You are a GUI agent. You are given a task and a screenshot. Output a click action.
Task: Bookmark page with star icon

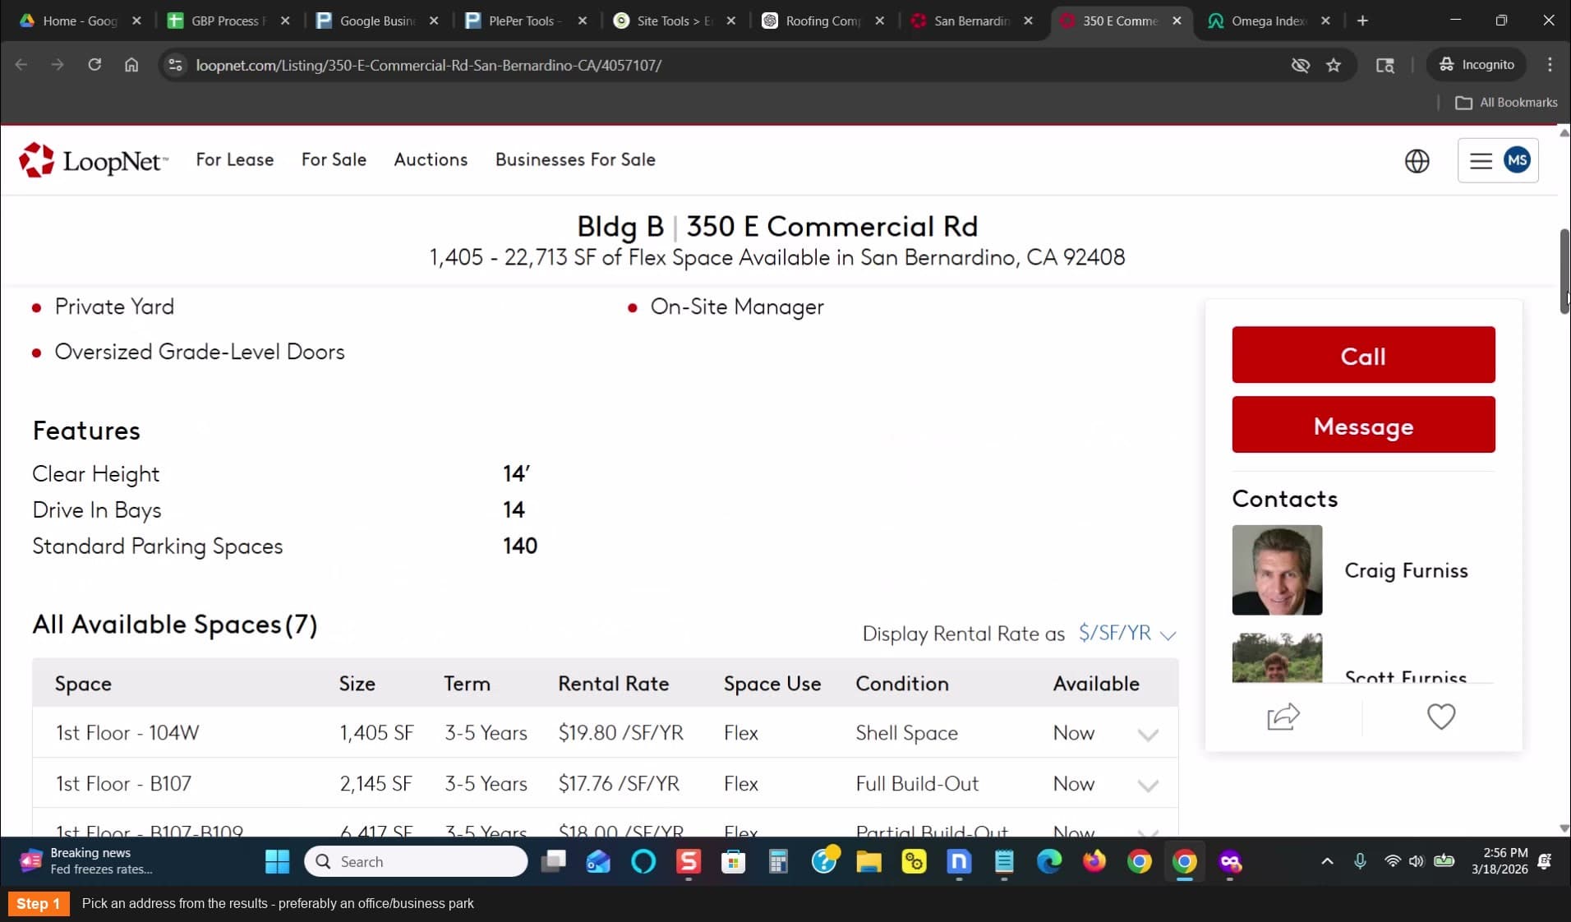coord(1334,65)
